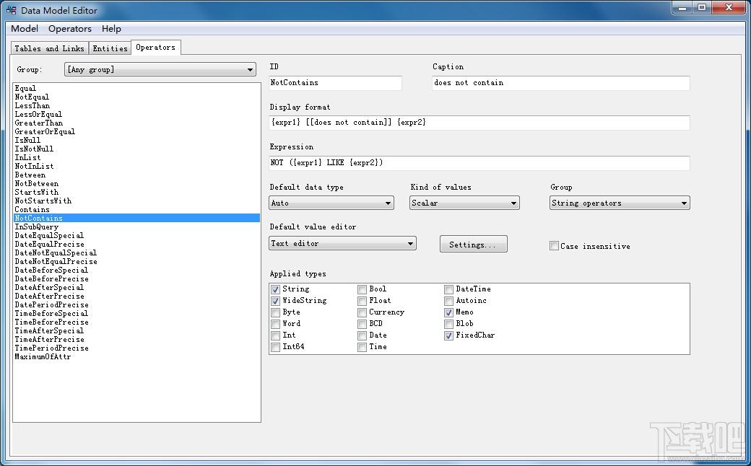
Task: Open the Help menu
Action: click(x=111, y=29)
